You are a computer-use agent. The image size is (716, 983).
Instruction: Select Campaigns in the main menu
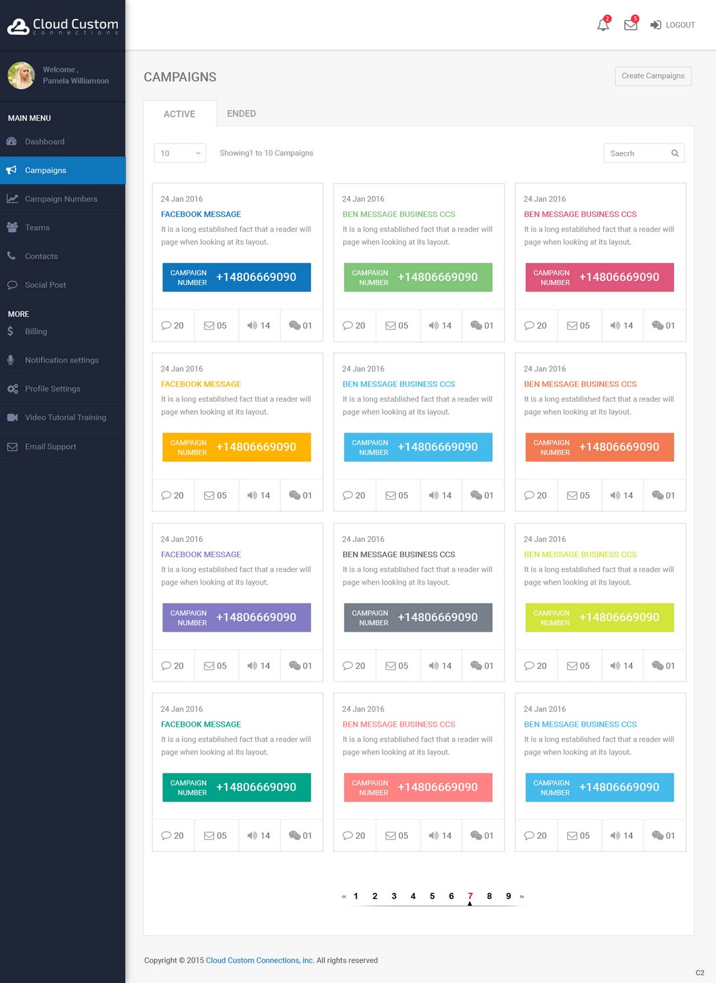pyautogui.click(x=63, y=170)
